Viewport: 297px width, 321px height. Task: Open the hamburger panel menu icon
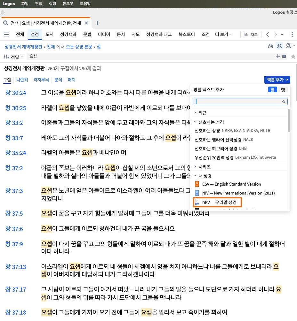click(6, 34)
